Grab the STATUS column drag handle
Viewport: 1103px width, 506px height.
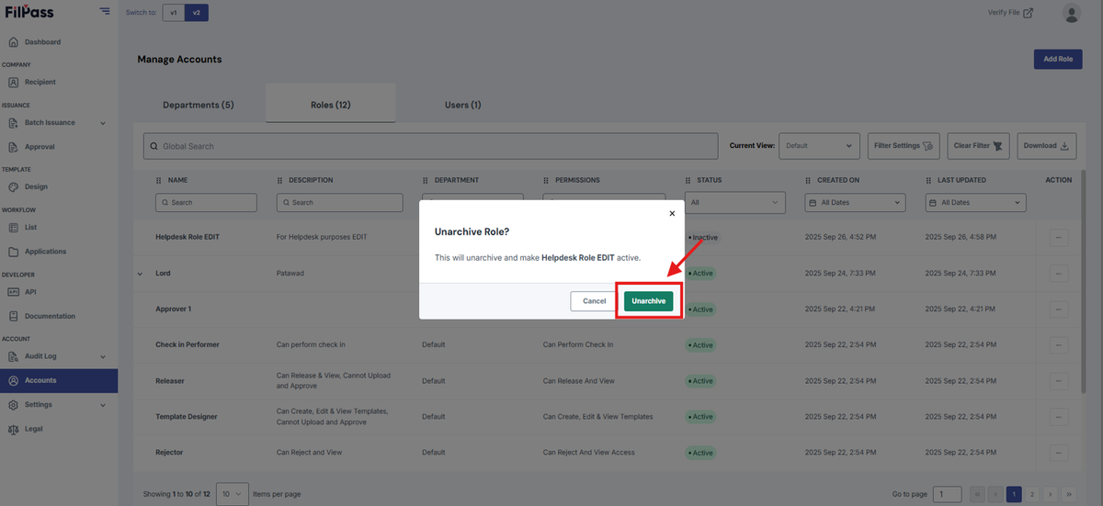coord(688,180)
